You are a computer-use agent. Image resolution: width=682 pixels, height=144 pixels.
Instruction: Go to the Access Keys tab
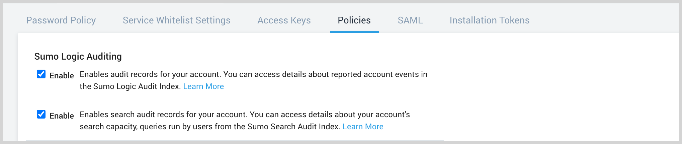point(284,20)
